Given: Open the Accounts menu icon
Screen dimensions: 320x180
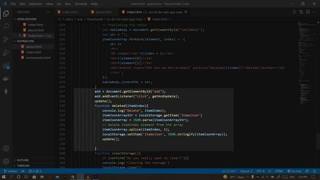Looking at the screenshot, I should [6, 148].
